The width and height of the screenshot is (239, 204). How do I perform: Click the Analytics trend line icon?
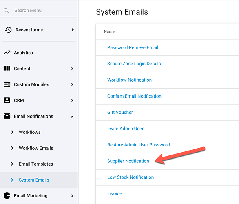point(7,53)
